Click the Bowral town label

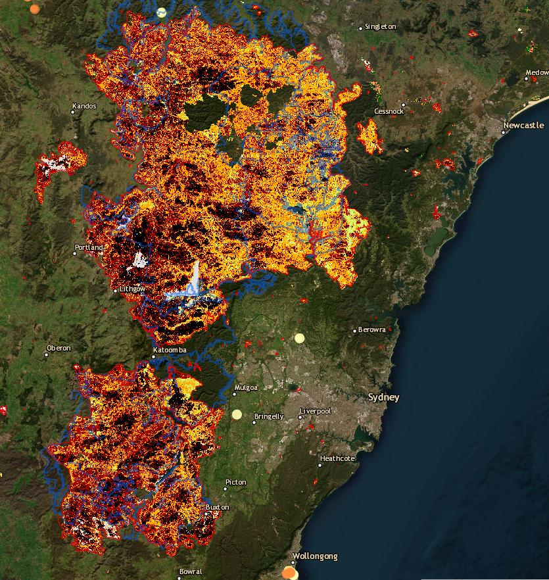pyautogui.click(x=191, y=572)
